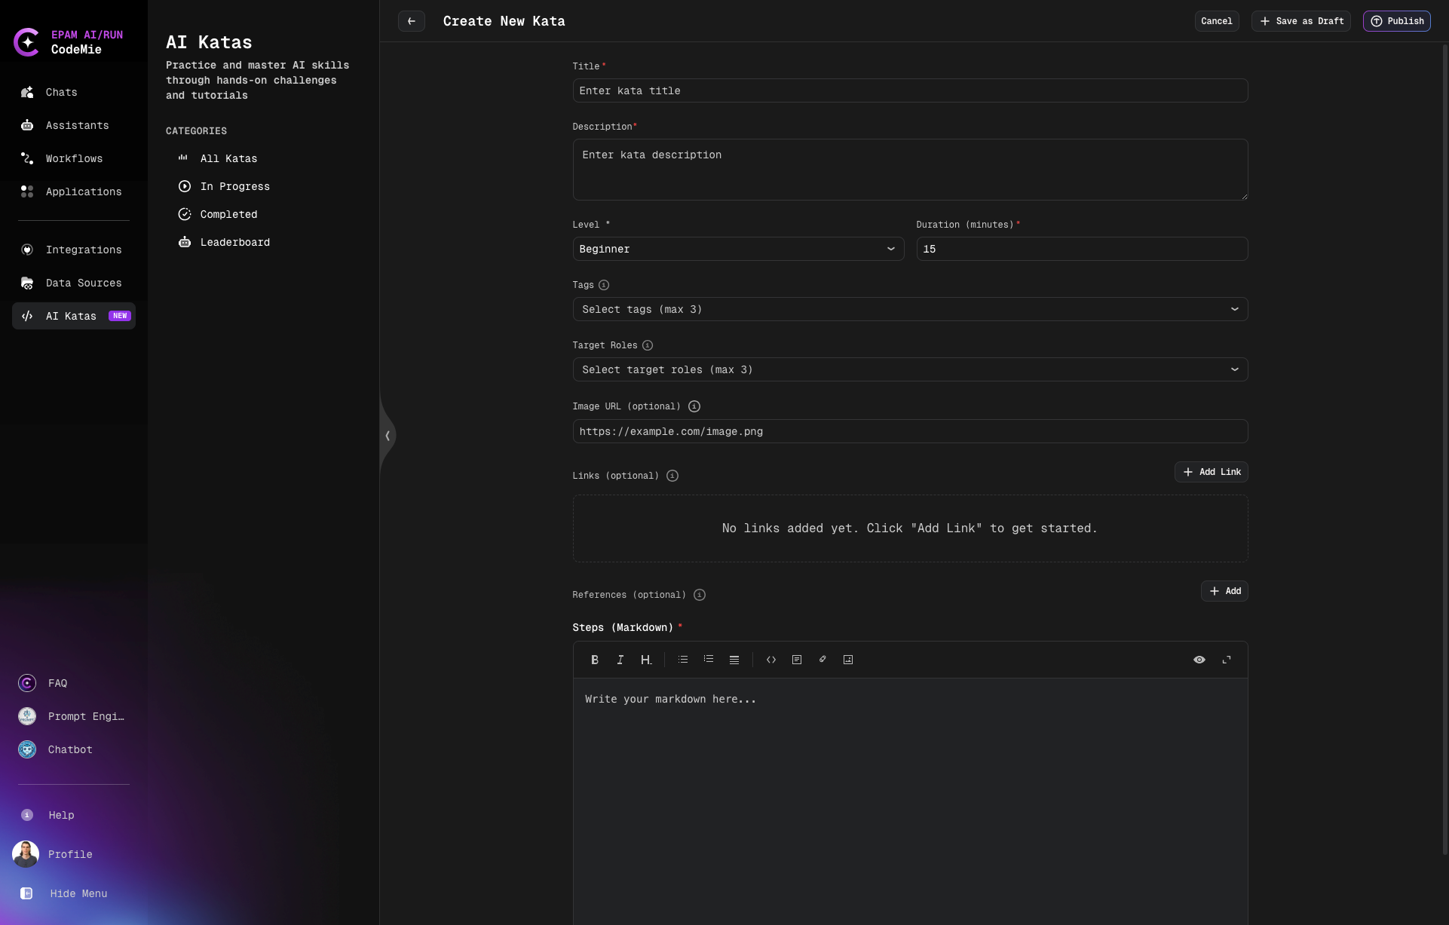
Task: Insert heading in markdown toolbar
Action: click(646, 660)
